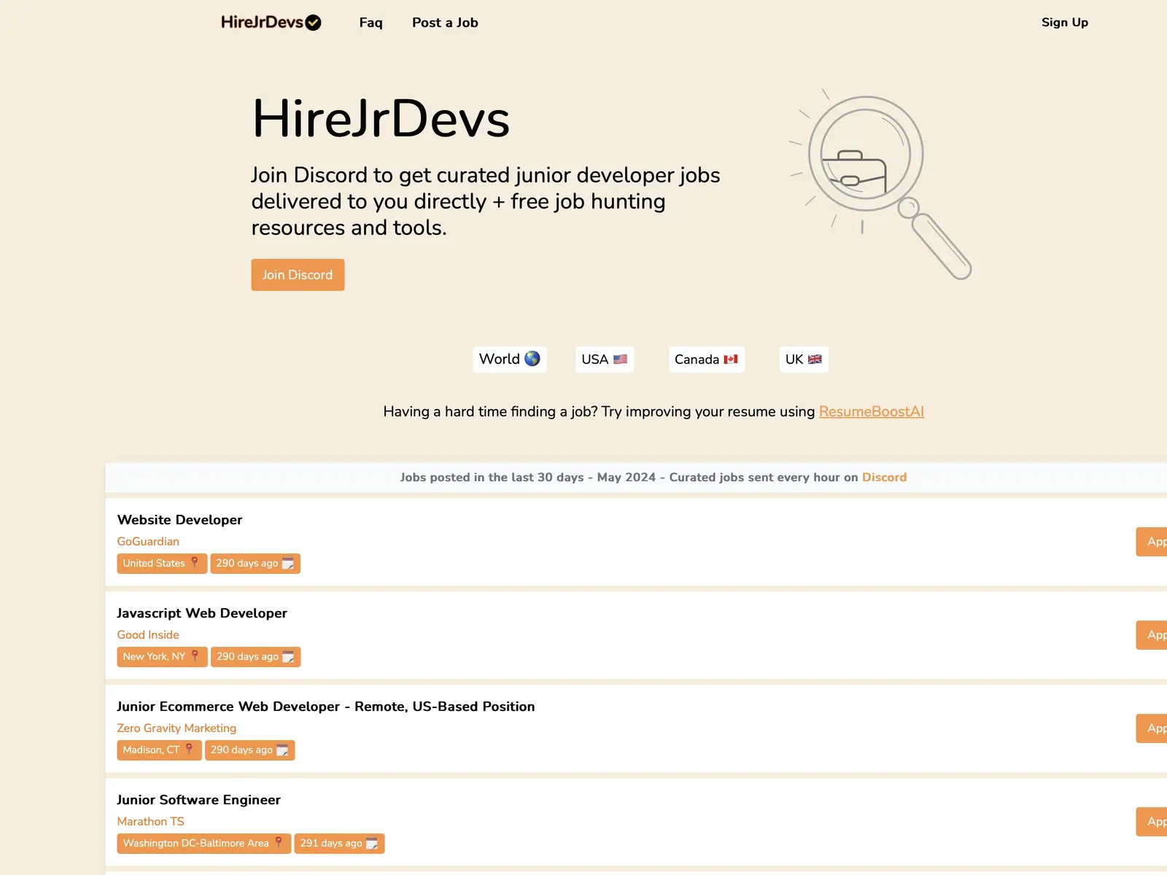Click calendar icon on Website Developer date tag

click(288, 564)
